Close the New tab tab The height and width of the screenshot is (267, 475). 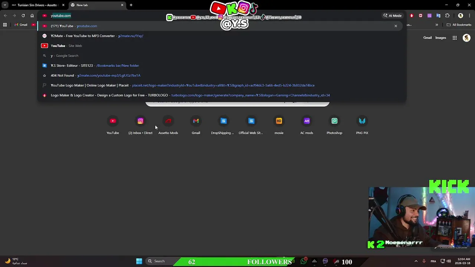[122, 5]
